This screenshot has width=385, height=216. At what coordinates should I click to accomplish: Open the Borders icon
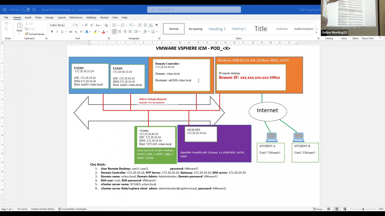click(x=153, y=32)
